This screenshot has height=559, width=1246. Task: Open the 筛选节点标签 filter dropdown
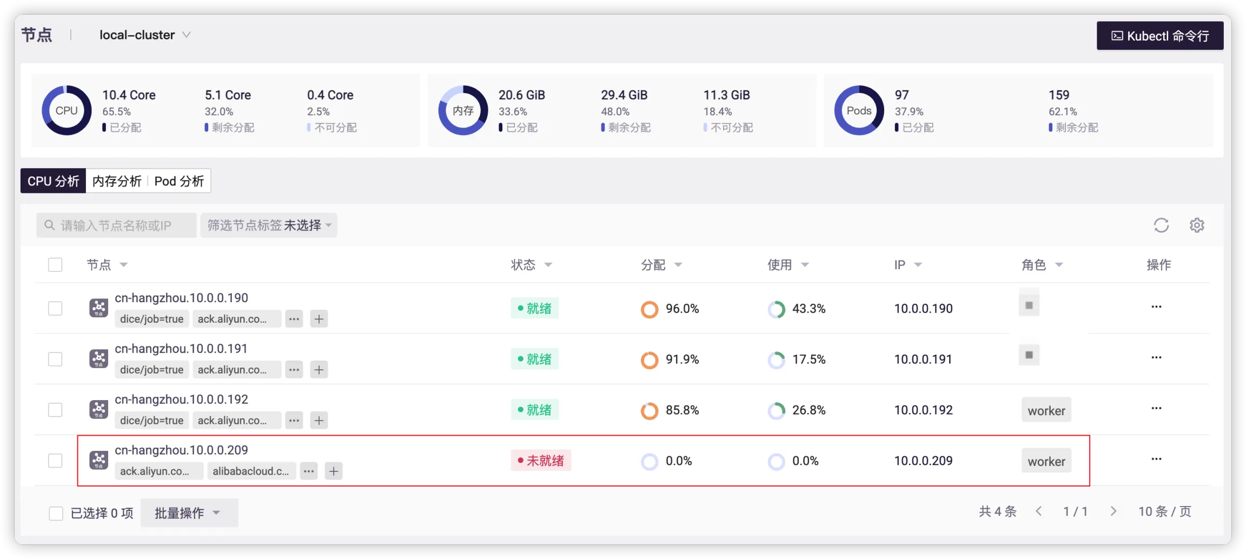(x=269, y=225)
